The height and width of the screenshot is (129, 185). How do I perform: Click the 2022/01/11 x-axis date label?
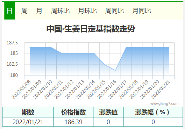pyautogui.click(x=54, y=89)
